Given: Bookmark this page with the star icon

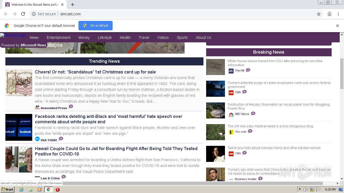Looking at the screenshot, I should pyautogui.click(x=319, y=14).
